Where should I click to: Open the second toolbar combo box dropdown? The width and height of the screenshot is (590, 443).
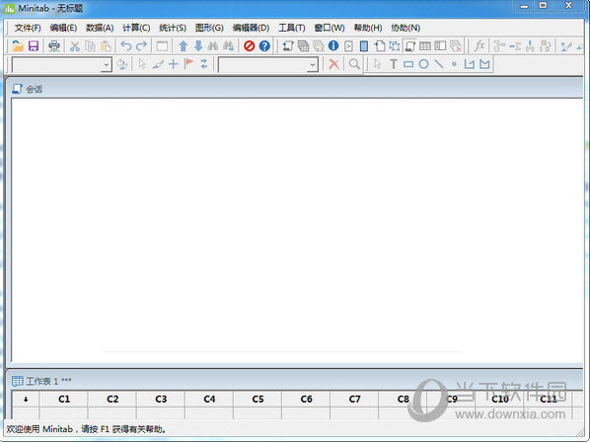313,65
